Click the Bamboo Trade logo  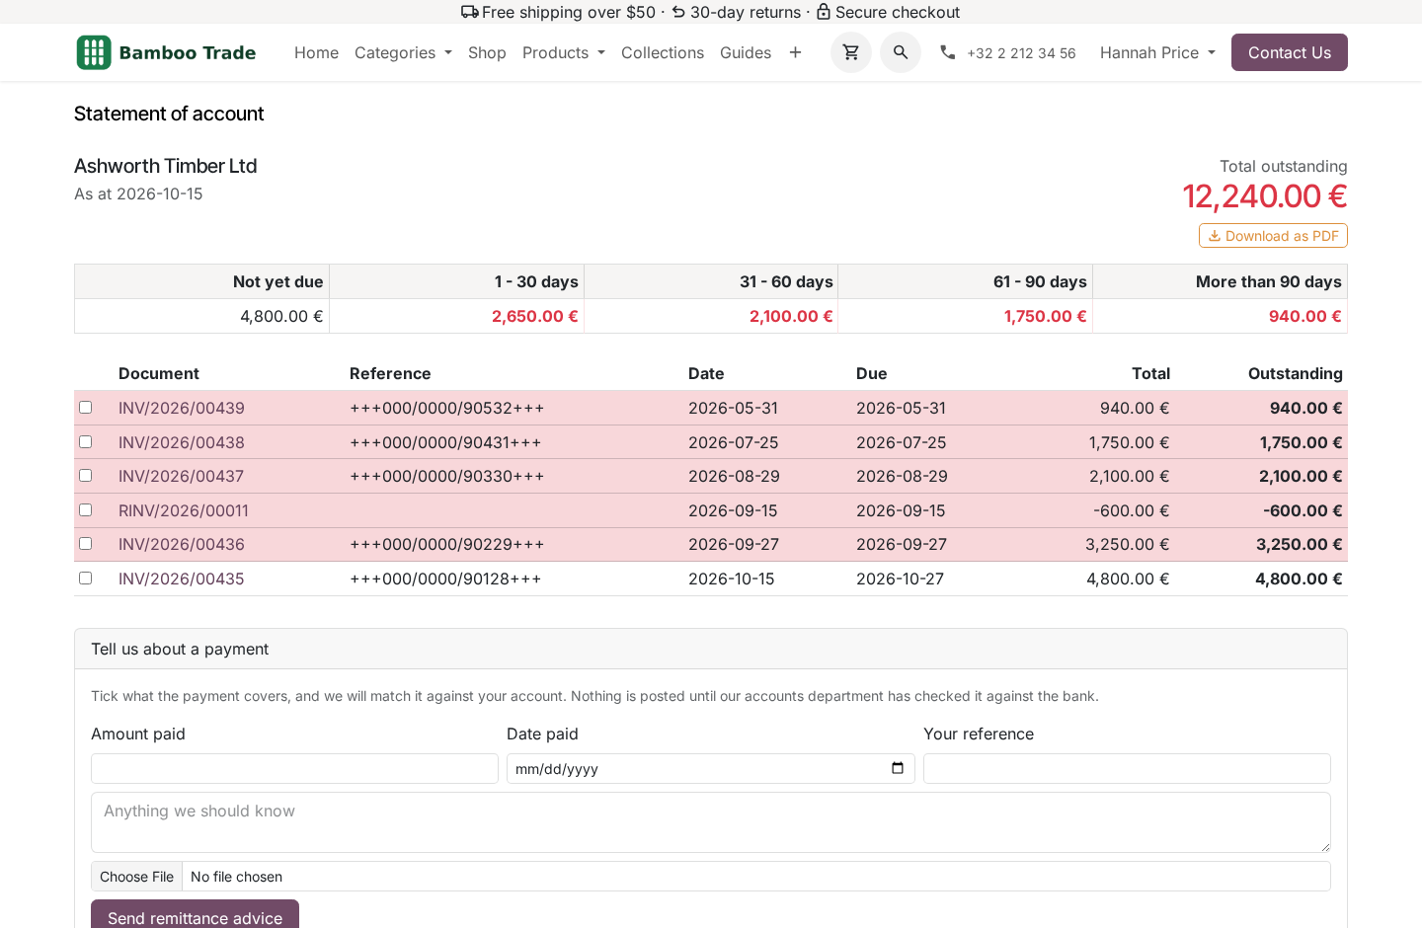167,52
